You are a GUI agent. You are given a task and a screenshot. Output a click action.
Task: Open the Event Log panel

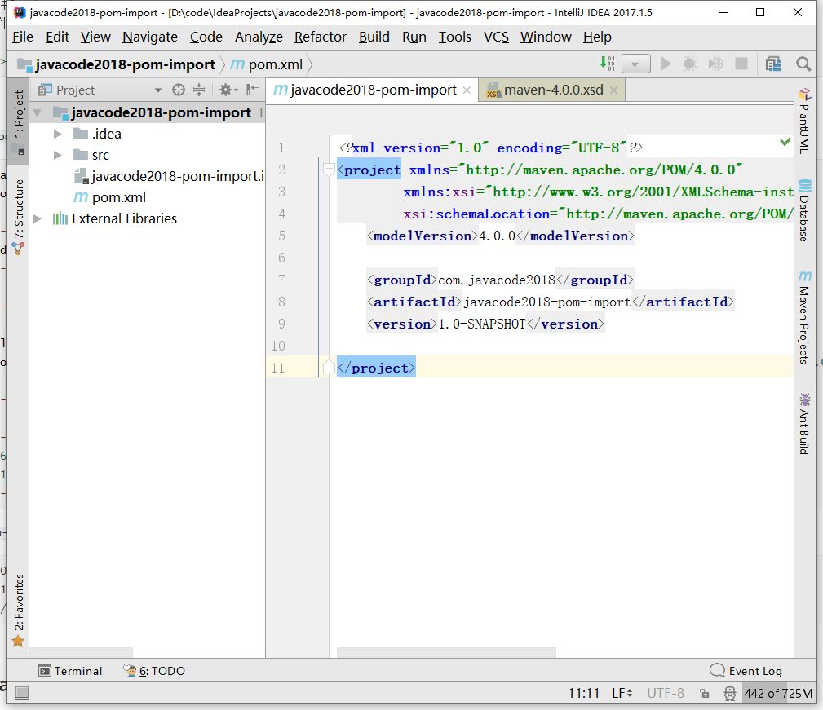point(746,671)
